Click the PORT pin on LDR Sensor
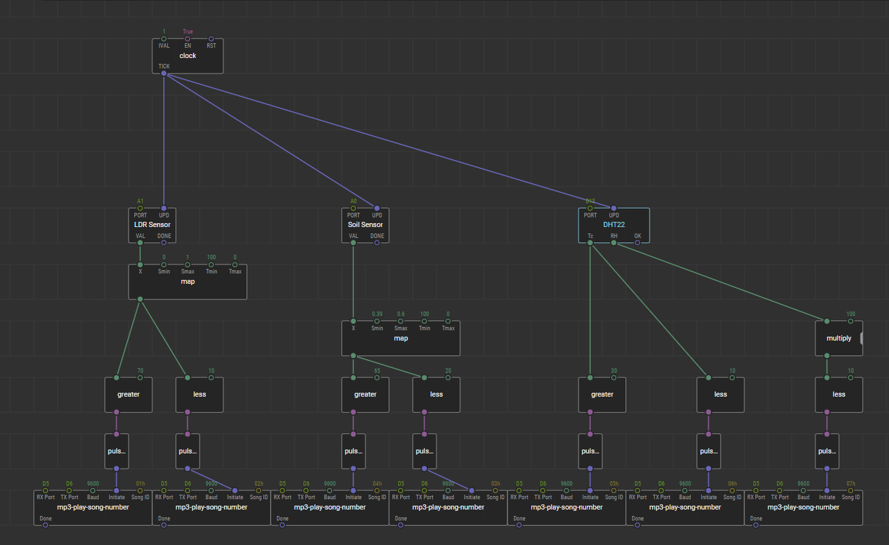Screen dimensions: 889x545 (x=140, y=208)
